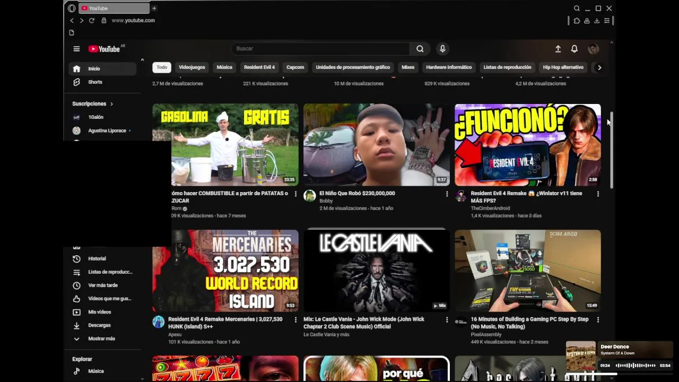Go to Inicio in sidebar
Image resolution: width=679 pixels, height=382 pixels.
[102, 68]
